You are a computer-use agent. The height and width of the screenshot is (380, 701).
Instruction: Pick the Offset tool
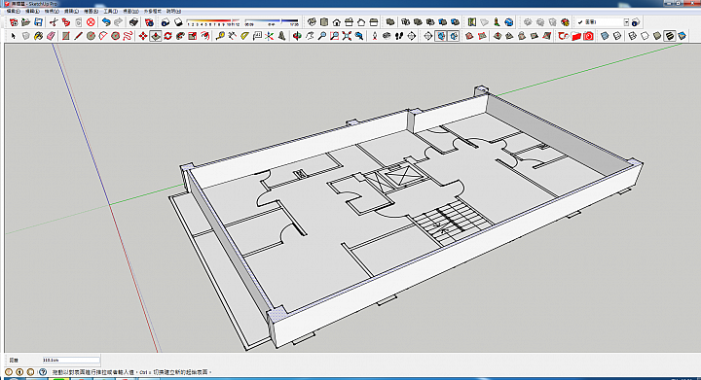click(204, 36)
